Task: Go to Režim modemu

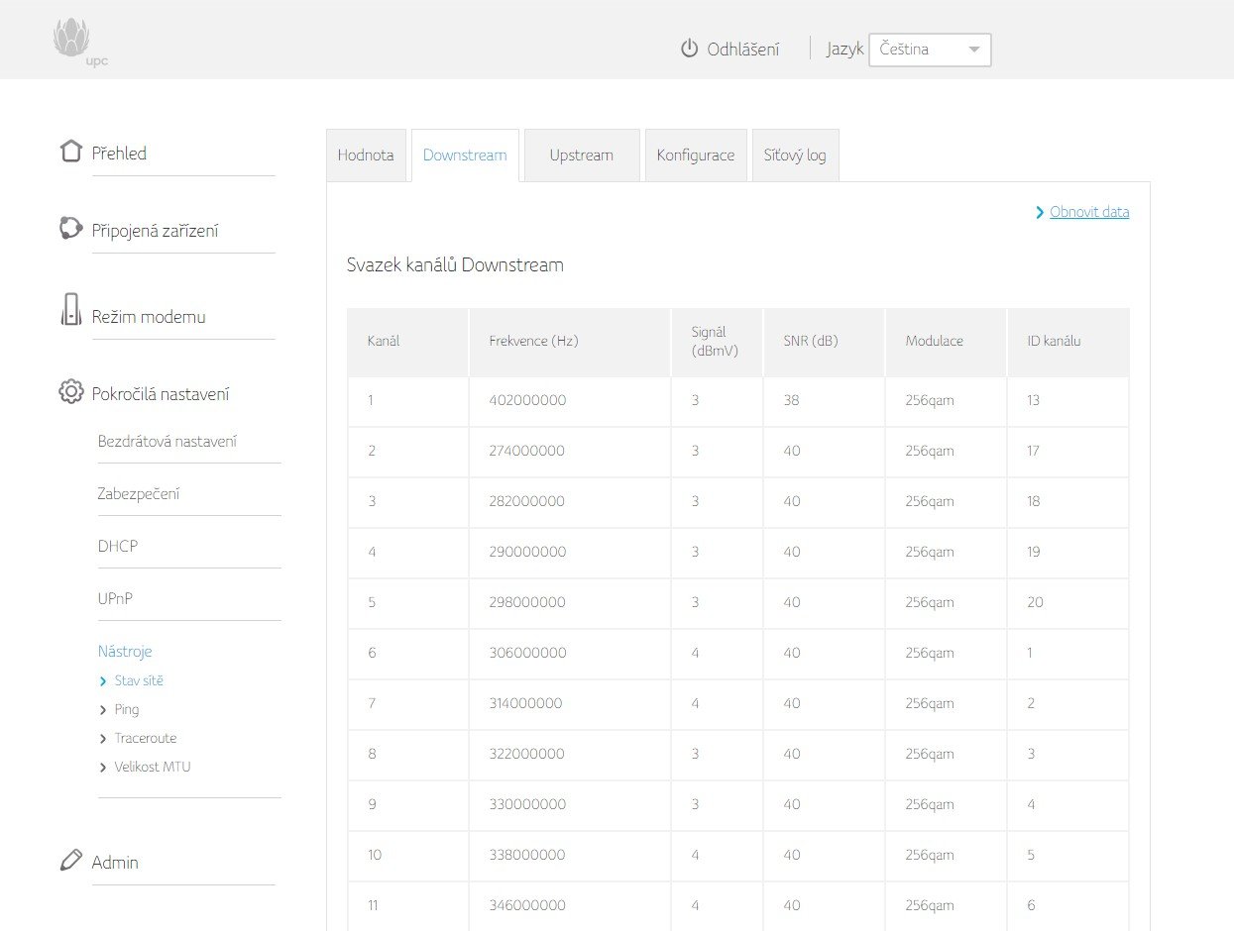Action: tap(149, 317)
